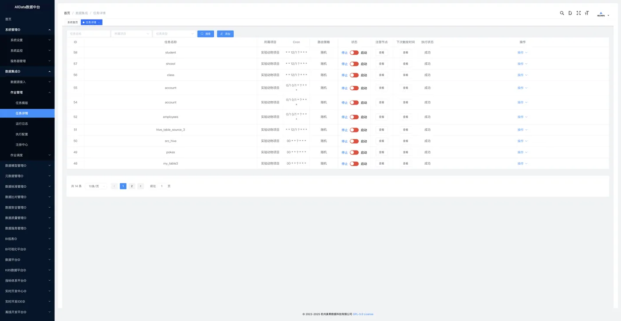Click the previous page arrow
621x321 pixels.
(x=114, y=186)
